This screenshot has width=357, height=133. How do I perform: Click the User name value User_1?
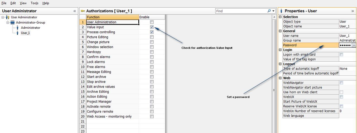[x=348, y=36]
